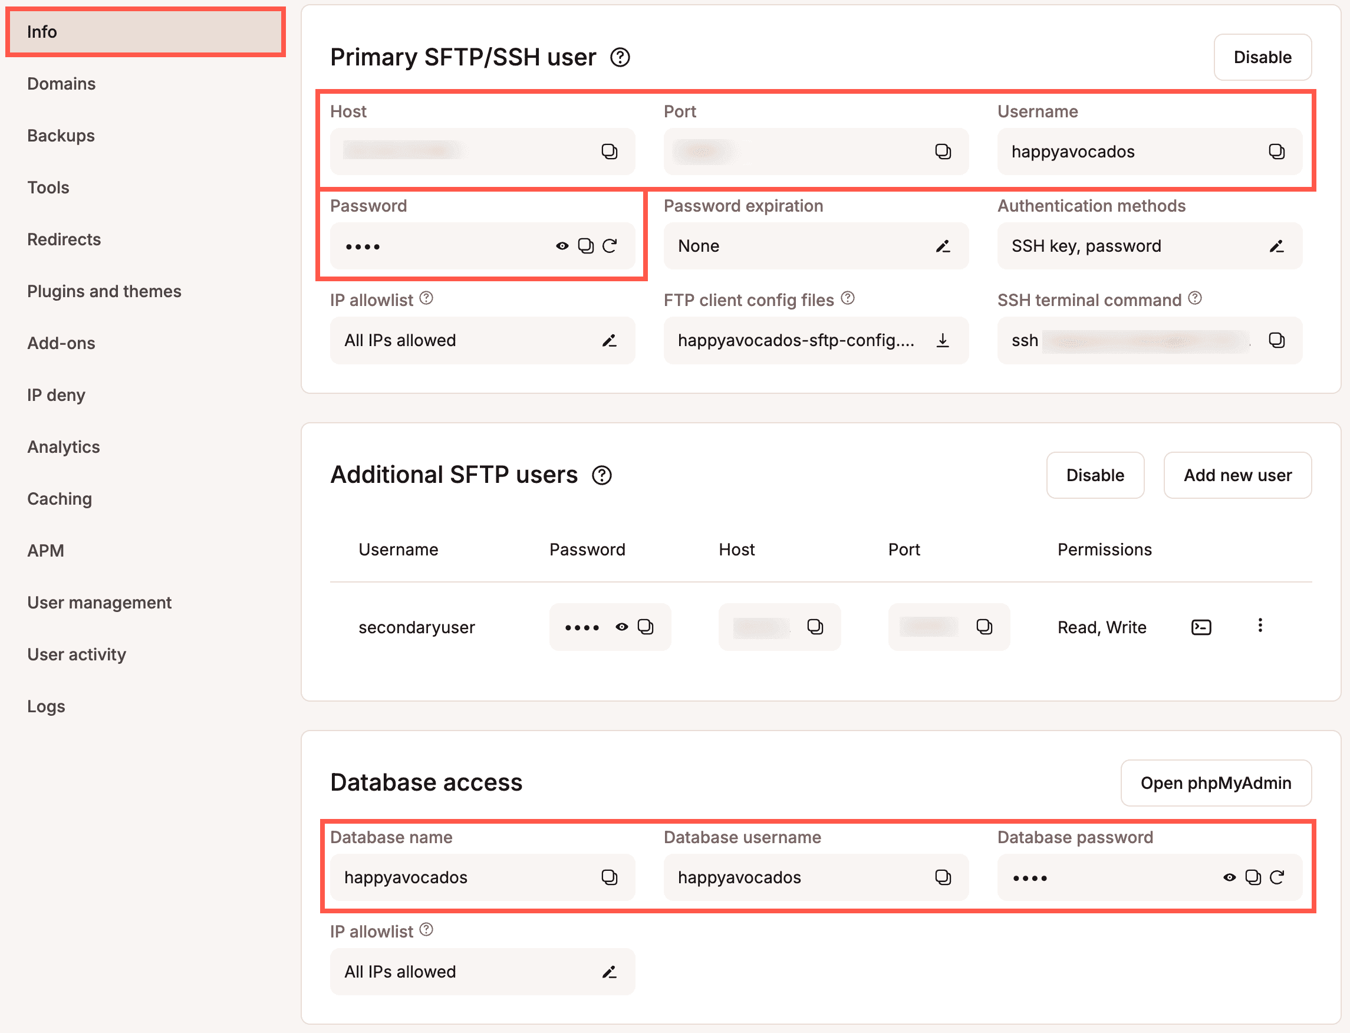The image size is (1350, 1033).
Task: Copy the SSH terminal command
Action: [1277, 341]
